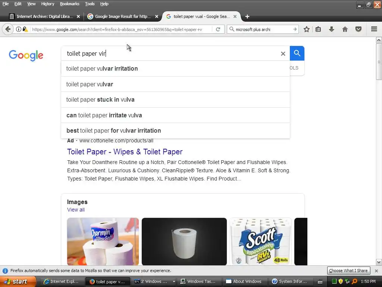Click the blue Google search magnifier button
Image resolution: width=382 pixels, height=287 pixels.
tap(297, 53)
